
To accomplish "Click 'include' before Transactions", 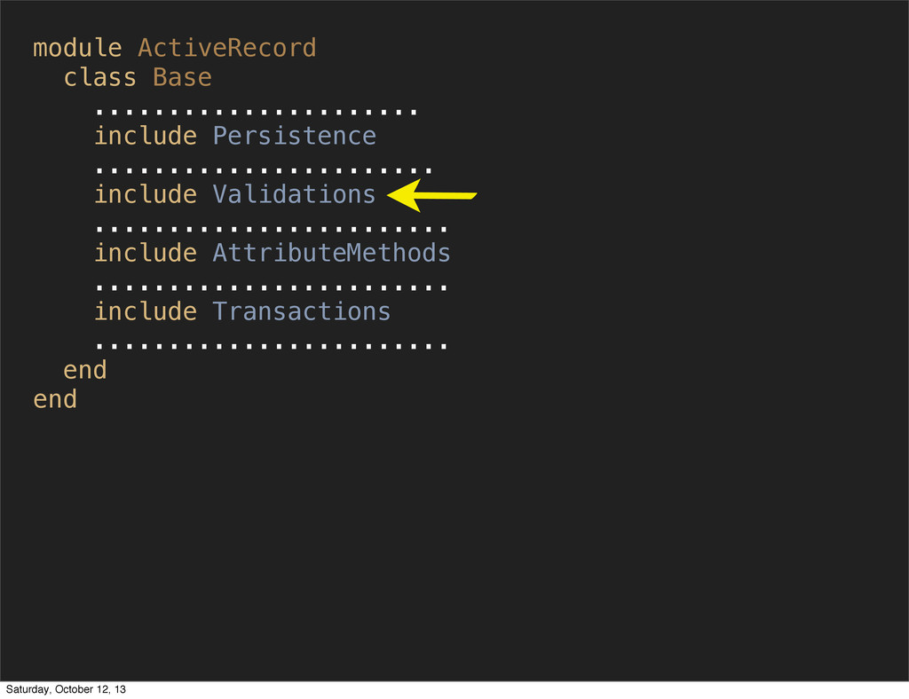I will [x=146, y=311].
